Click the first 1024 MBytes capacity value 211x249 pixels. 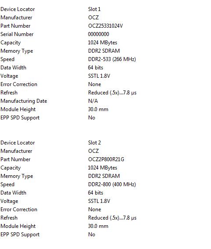point(102,43)
